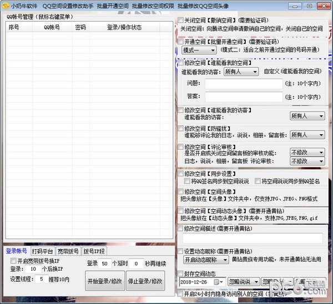Click 登录/操作状态 column header
This screenshot has height=304, width=333.
coord(124,27)
